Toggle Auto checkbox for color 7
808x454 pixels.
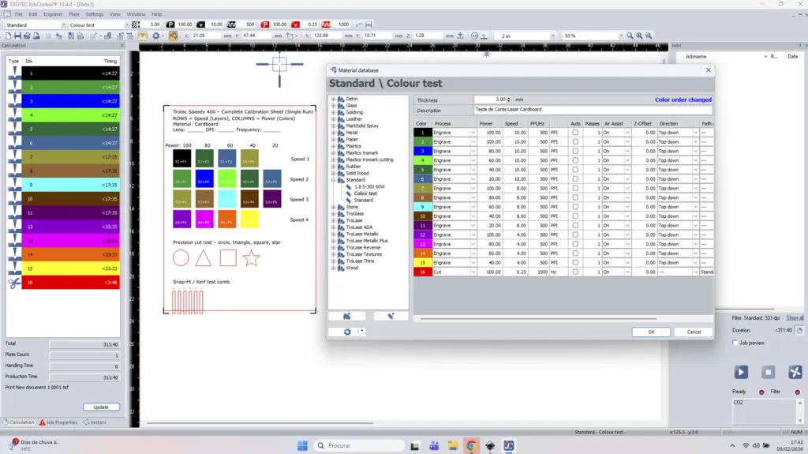pos(575,188)
